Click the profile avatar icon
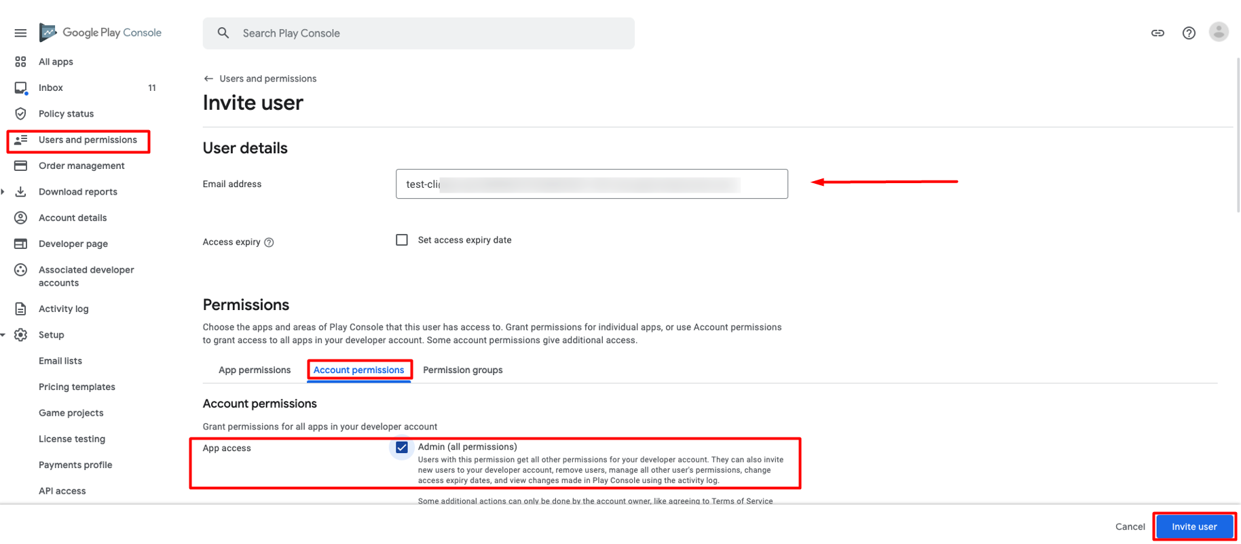This screenshot has width=1241, height=544. tap(1219, 32)
